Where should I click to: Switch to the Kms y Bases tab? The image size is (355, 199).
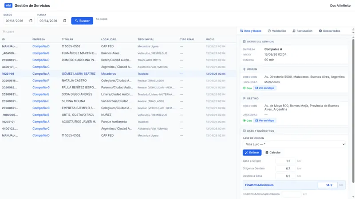pos(251,31)
